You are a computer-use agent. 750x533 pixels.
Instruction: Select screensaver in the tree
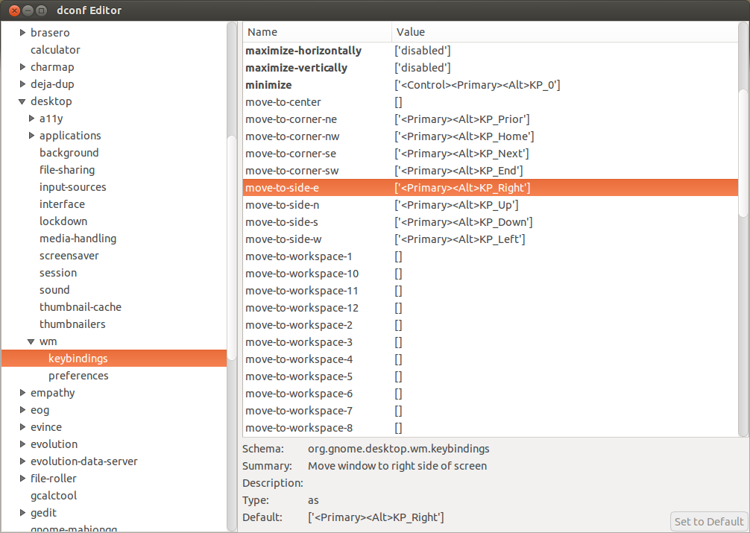[69, 256]
